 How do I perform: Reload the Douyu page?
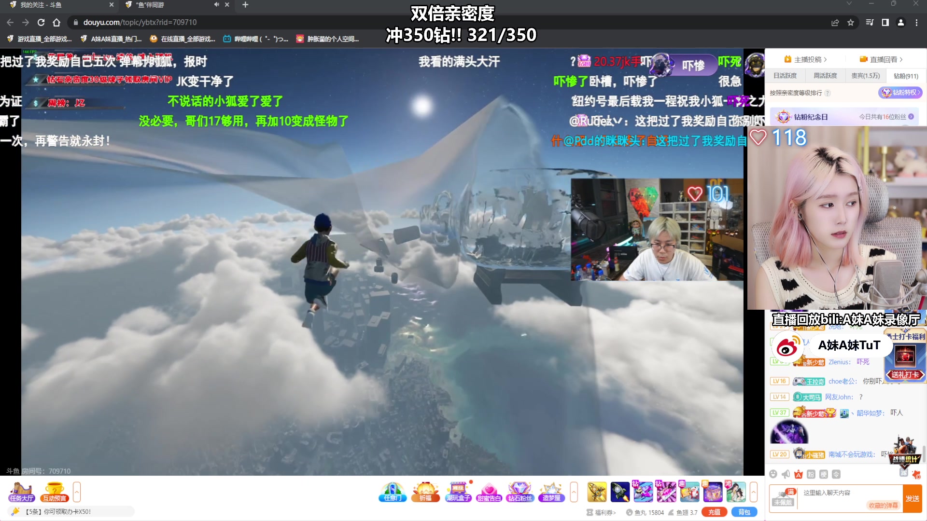[41, 22]
